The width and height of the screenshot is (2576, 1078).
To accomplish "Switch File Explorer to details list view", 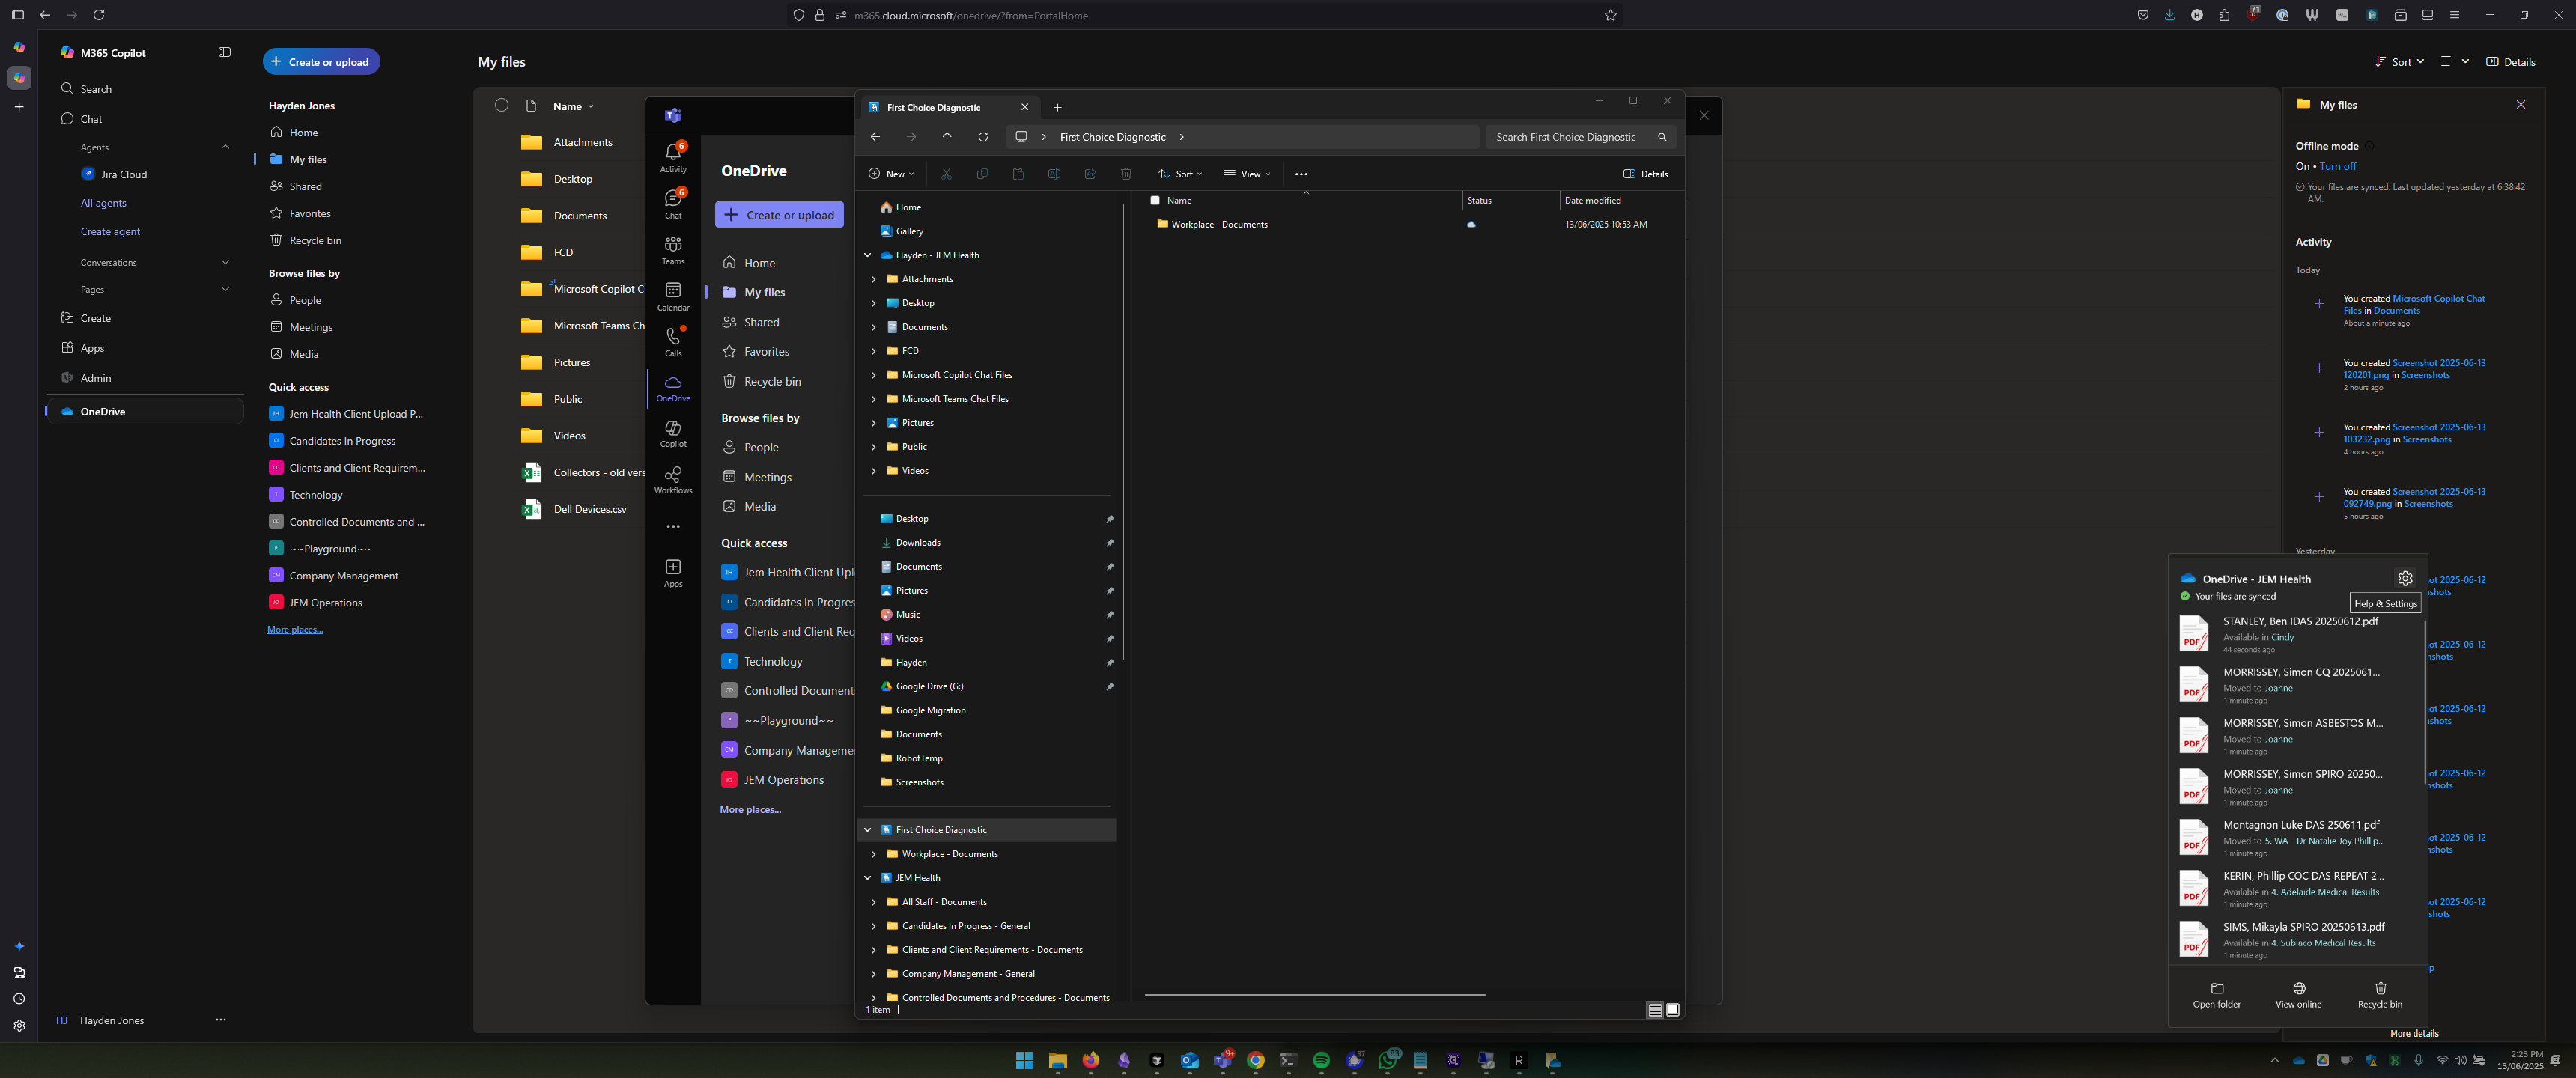I will point(1655,1010).
